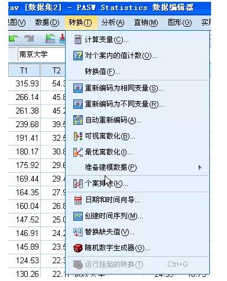Screen dimensions: 227x281
Task: Click the red dice 随机数字生成器 icon
Action: click(78, 248)
